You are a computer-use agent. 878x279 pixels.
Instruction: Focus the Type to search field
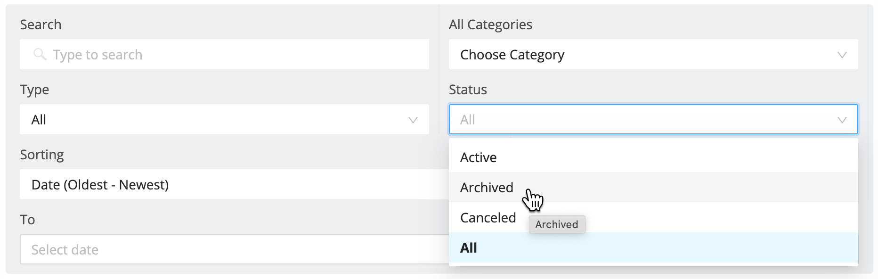[224, 55]
